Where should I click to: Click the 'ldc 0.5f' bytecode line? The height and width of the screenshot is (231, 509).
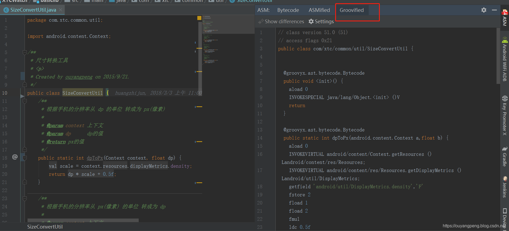coord(300,227)
